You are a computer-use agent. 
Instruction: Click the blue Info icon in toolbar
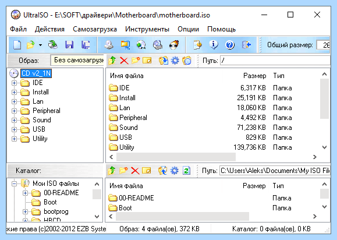(214, 45)
